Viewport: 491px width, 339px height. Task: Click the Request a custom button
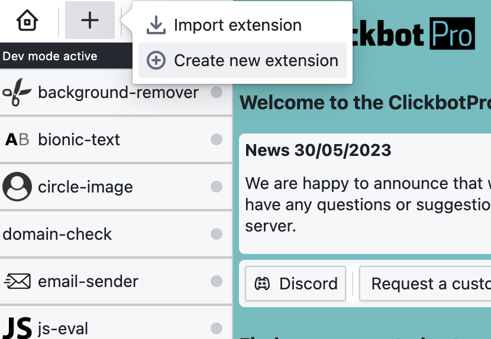[x=425, y=283]
